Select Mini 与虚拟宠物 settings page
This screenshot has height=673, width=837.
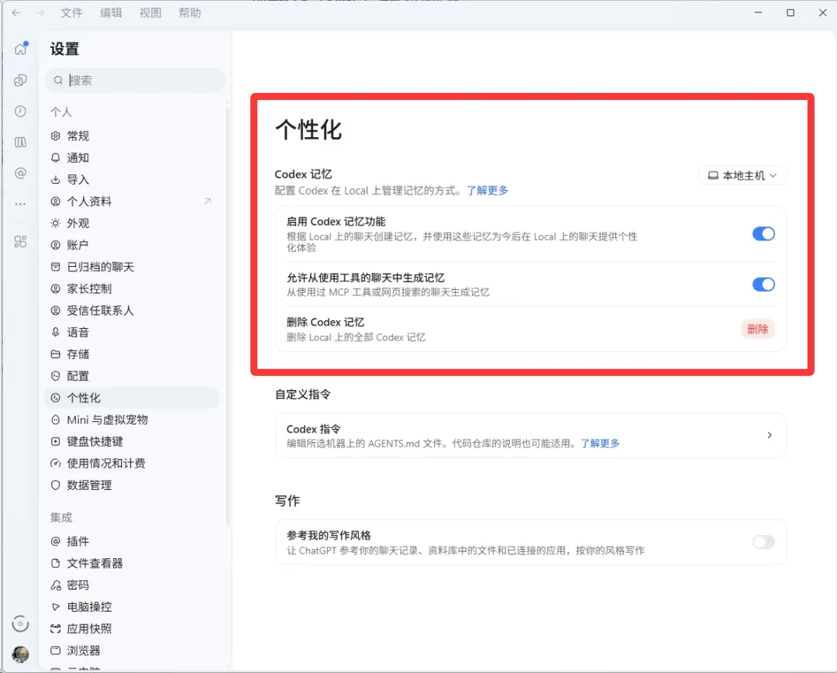click(x=133, y=419)
